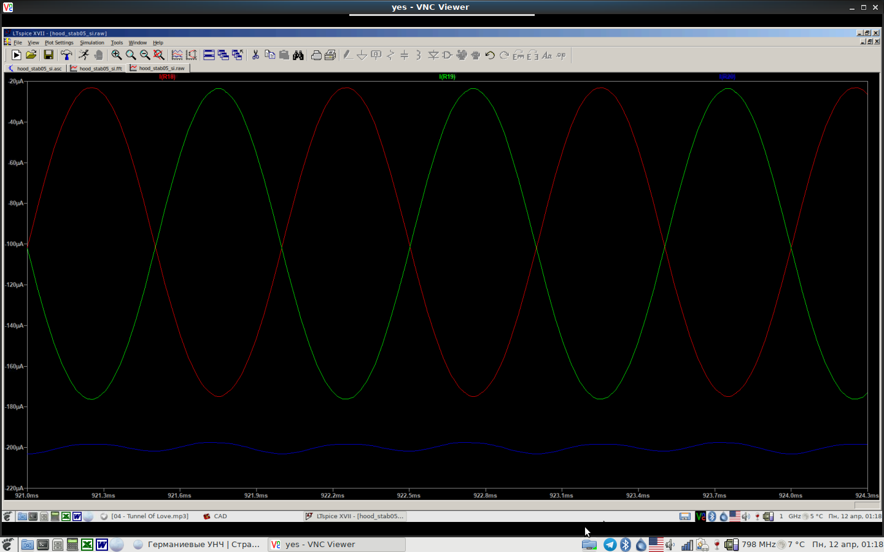Open the Plot Settings menu
This screenshot has height=552, width=884.
point(59,43)
